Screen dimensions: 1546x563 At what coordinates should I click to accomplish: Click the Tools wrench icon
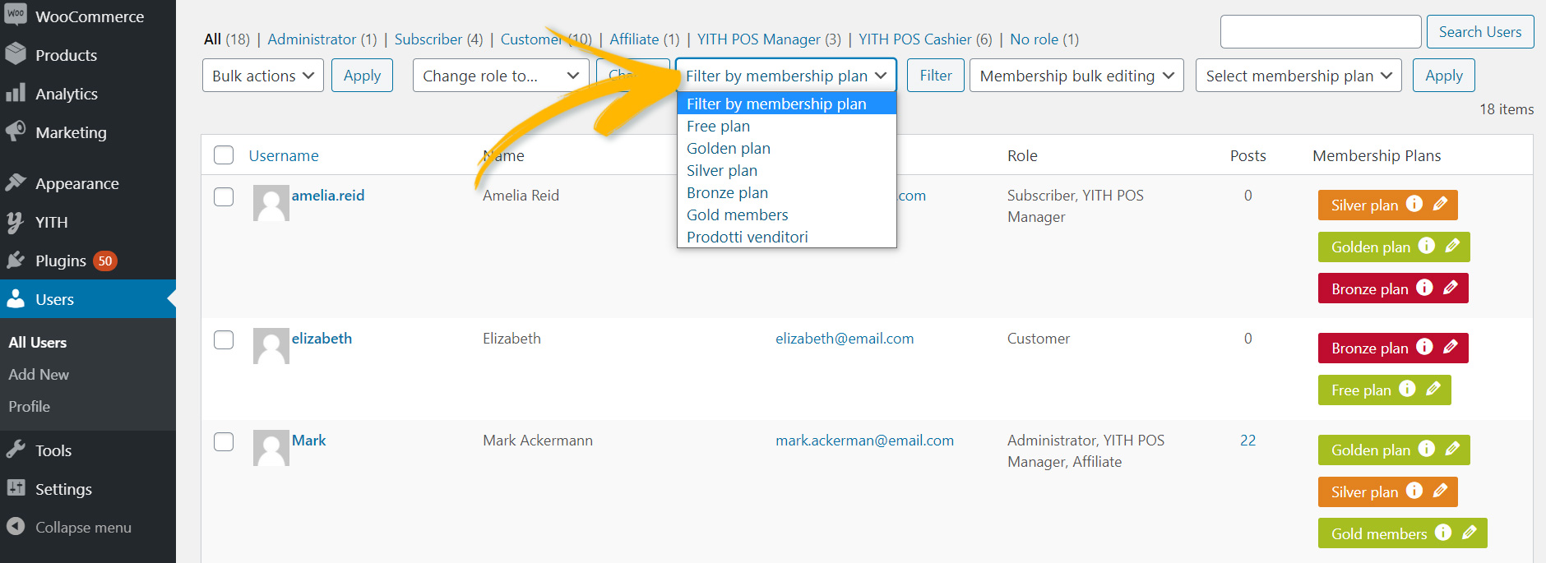16,450
